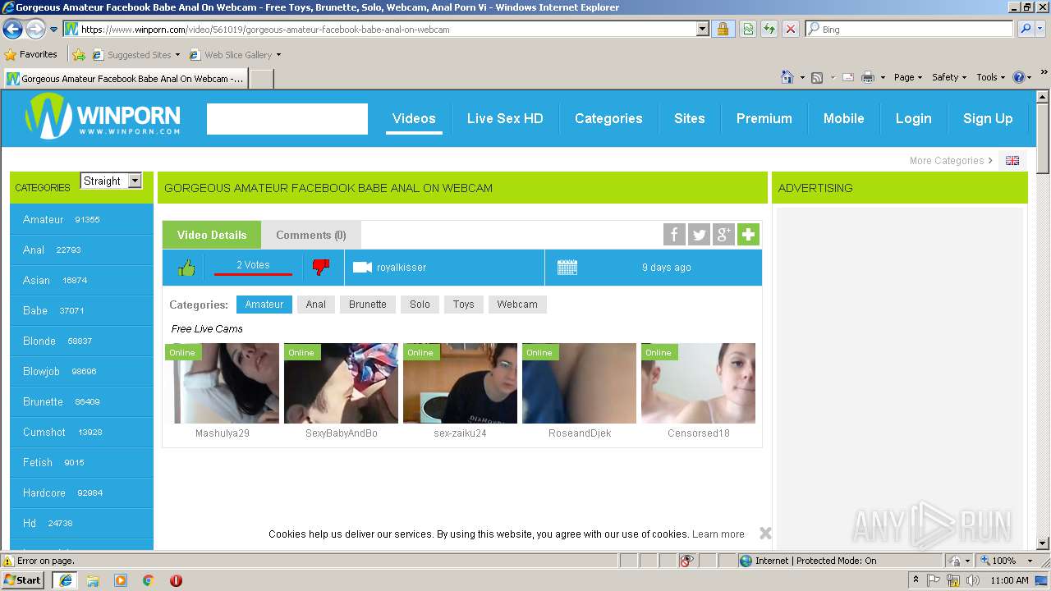Stop loading with the red X icon
The width and height of the screenshot is (1051, 591).
click(791, 30)
